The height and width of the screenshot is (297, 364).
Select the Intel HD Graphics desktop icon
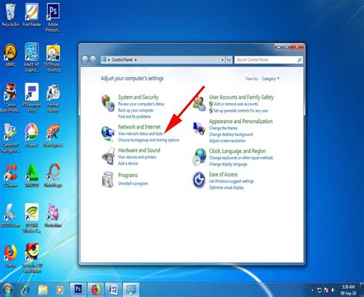[x=31, y=58]
